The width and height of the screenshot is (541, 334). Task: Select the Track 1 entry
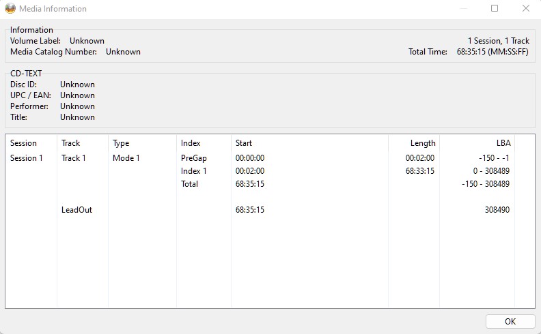74,158
